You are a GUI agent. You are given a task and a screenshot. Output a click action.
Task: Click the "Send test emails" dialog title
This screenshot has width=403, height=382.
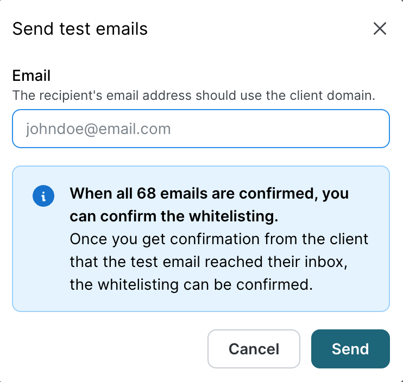tap(80, 29)
